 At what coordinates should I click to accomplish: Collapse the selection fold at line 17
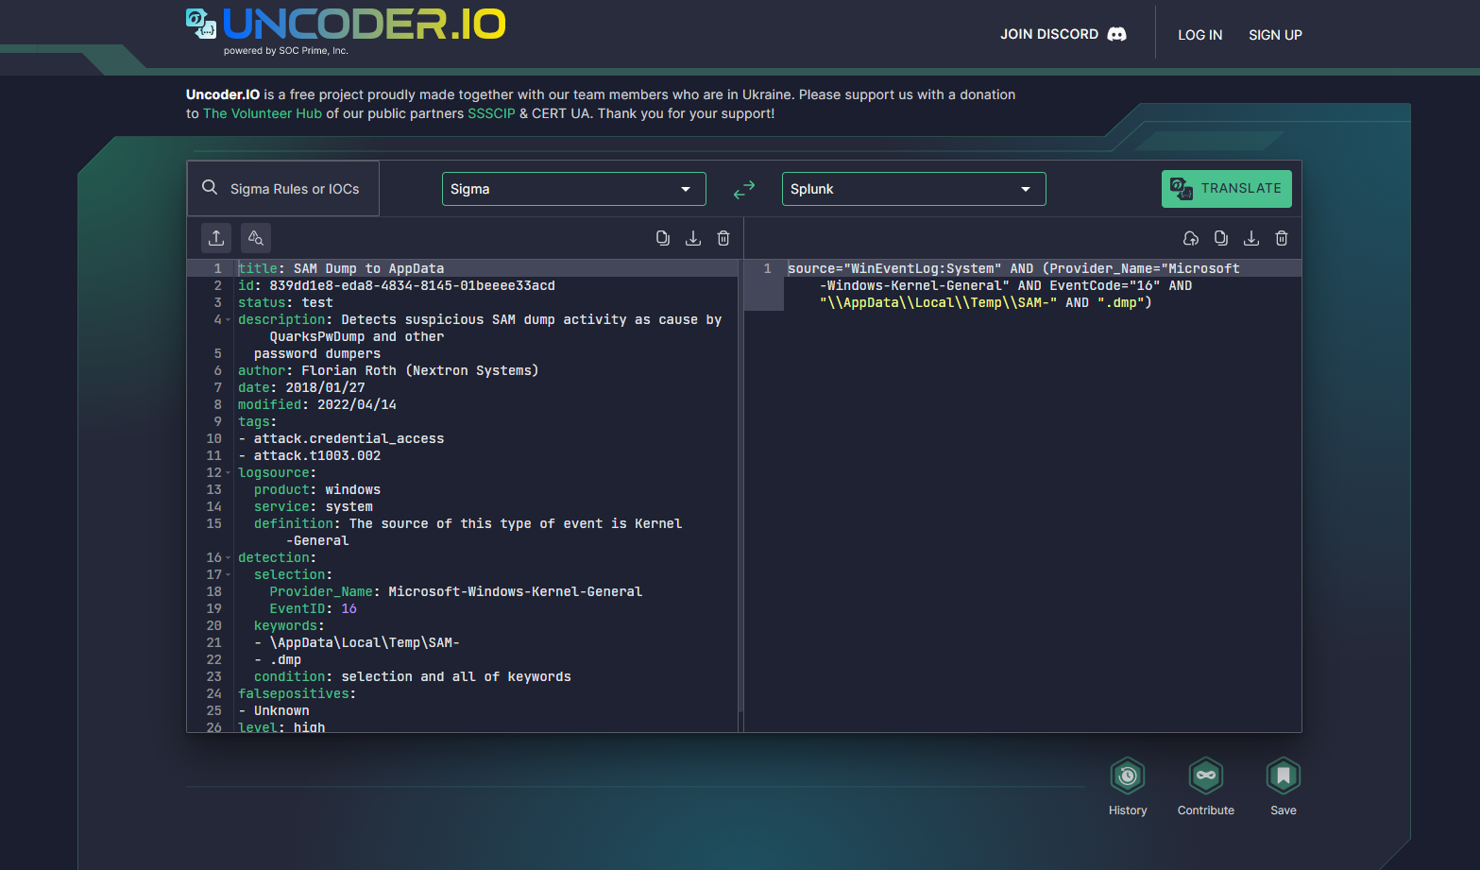click(229, 575)
